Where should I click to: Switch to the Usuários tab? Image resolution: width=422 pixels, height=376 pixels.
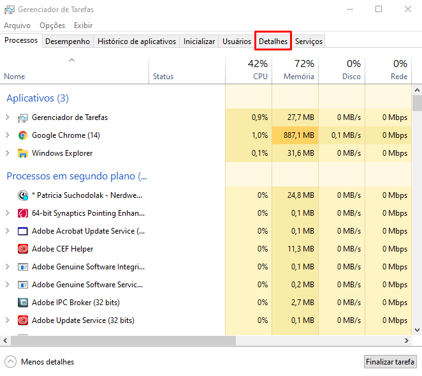(237, 41)
